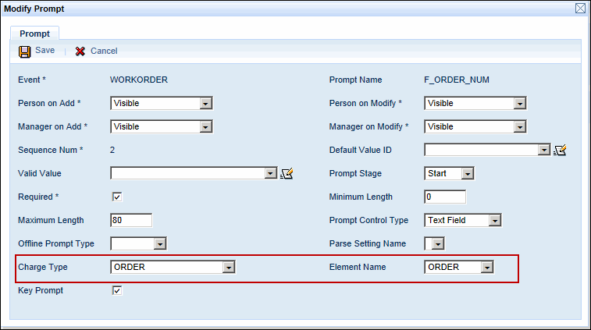Expand the Parse Setting Name dropdown

pos(438,243)
